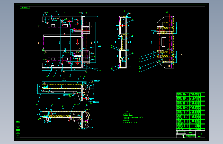Click the "? ?" cell in title block

pyautogui.click(x=200, y=134)
